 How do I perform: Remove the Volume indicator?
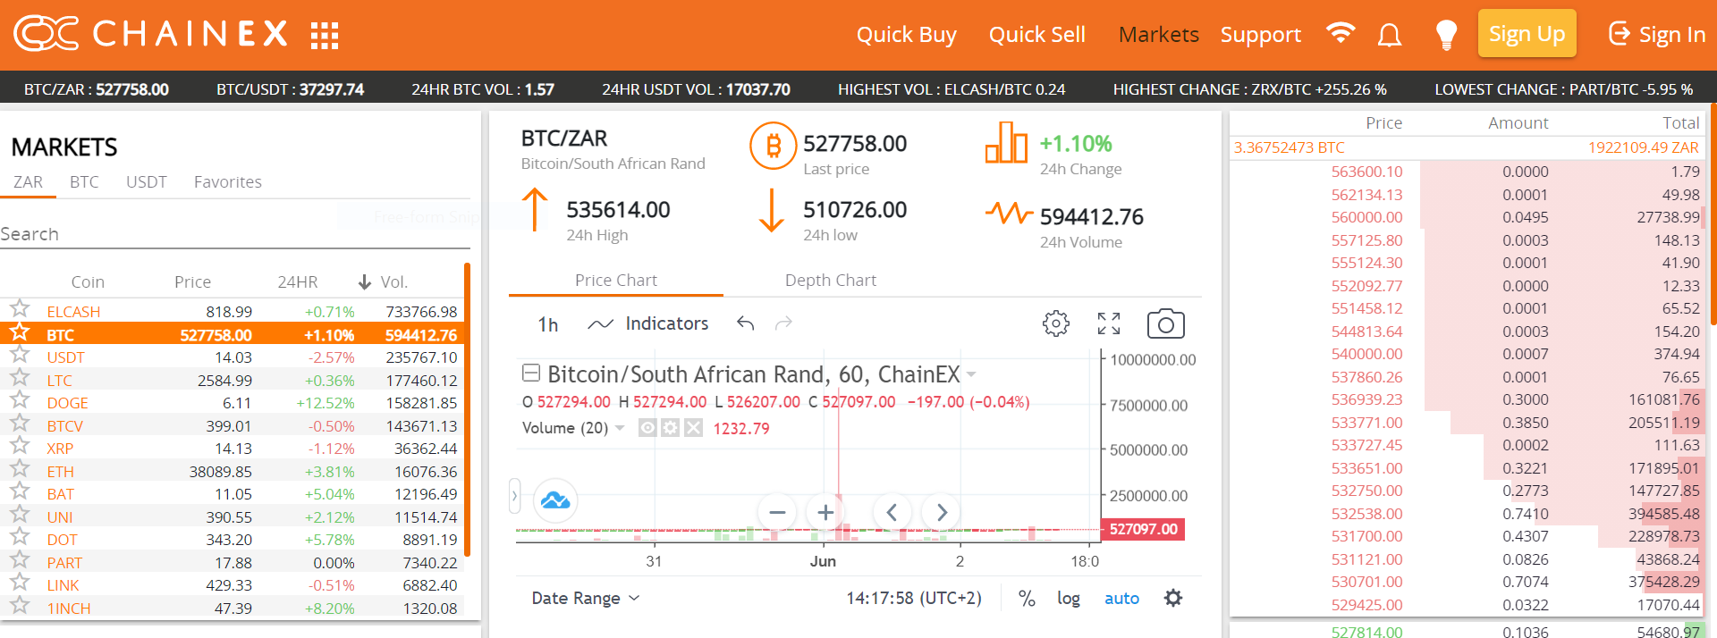tap(693, 428)
